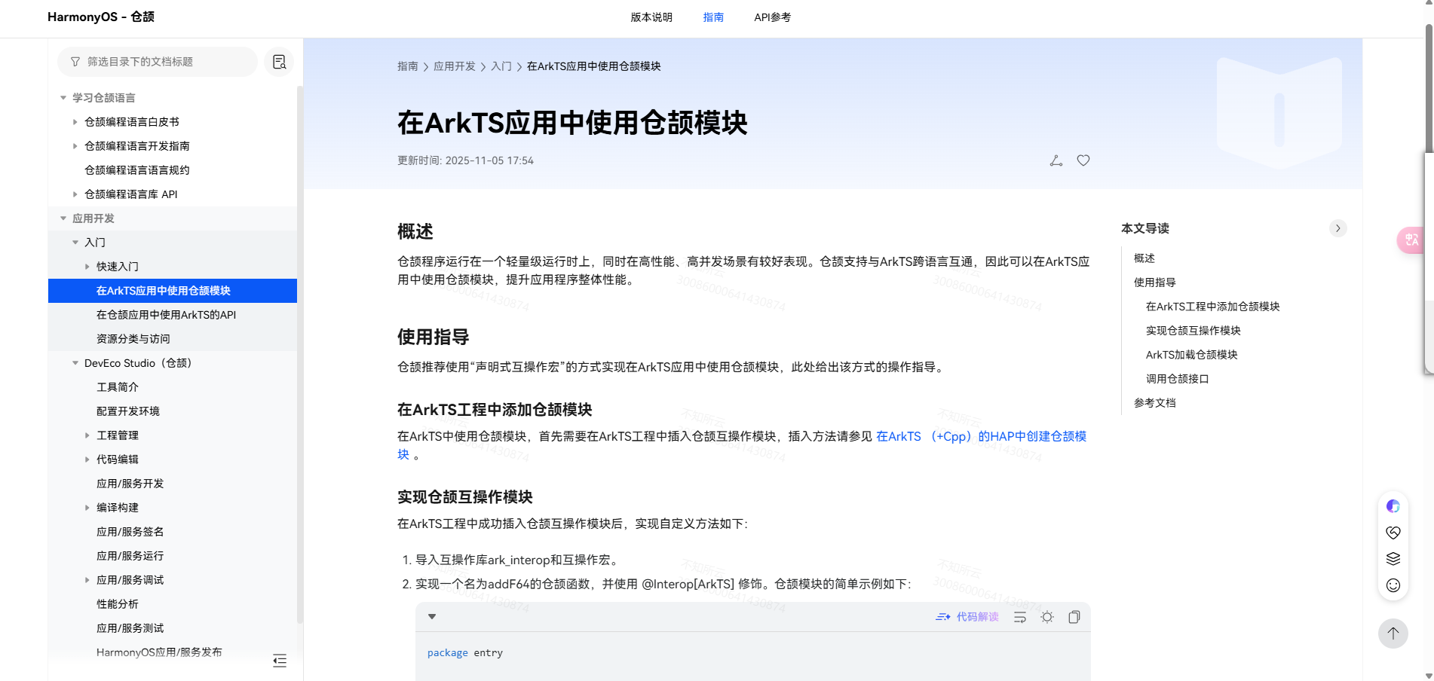Click the heart-link icon in the floating sidebar
This screenshot has height=681, width=1434.
(x=1393, y=533)
